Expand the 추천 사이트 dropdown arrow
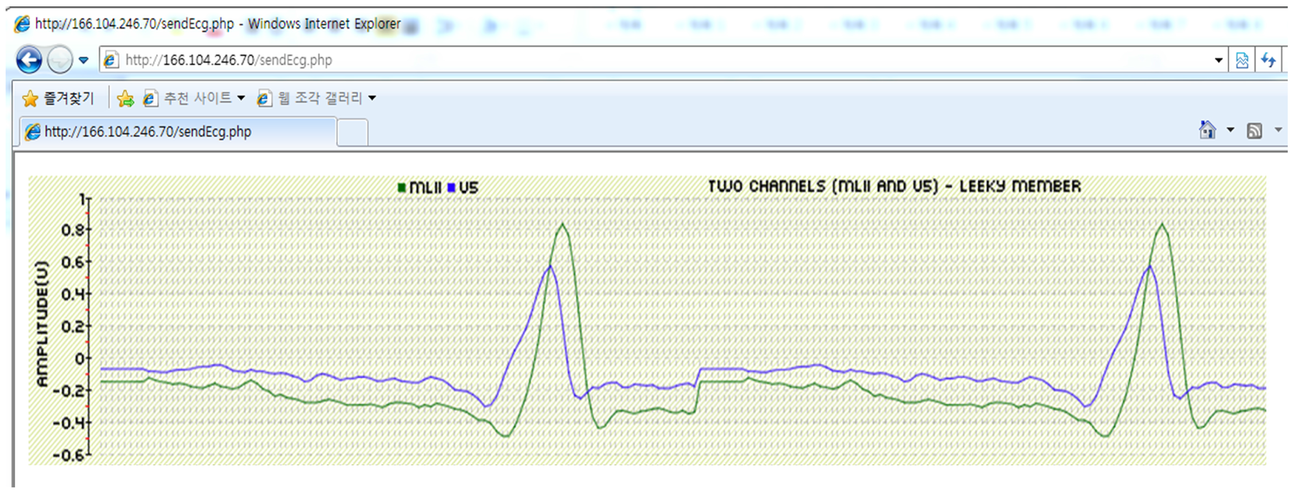This screenshot has width=1293, height=493. (241, 98)
